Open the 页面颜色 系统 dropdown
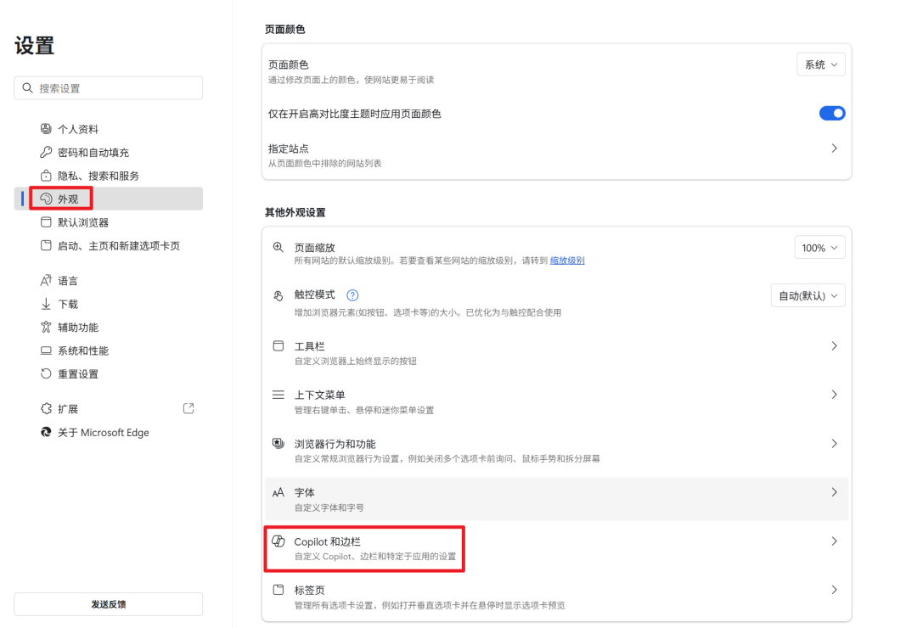Viewport: 917px width, 628px height. coord(820,64)
